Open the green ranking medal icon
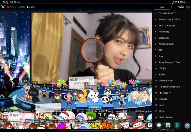 pos(177,125)
